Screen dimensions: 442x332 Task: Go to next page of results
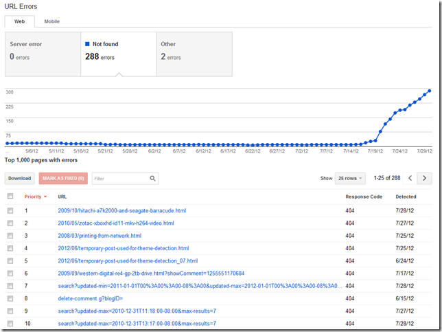425,178
